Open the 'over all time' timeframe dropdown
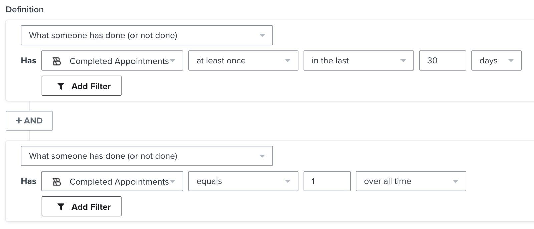This screenshot has height=229, width=534. click(x=411, y=181)
